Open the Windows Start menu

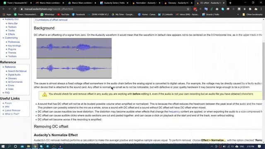tap(3, 146)
